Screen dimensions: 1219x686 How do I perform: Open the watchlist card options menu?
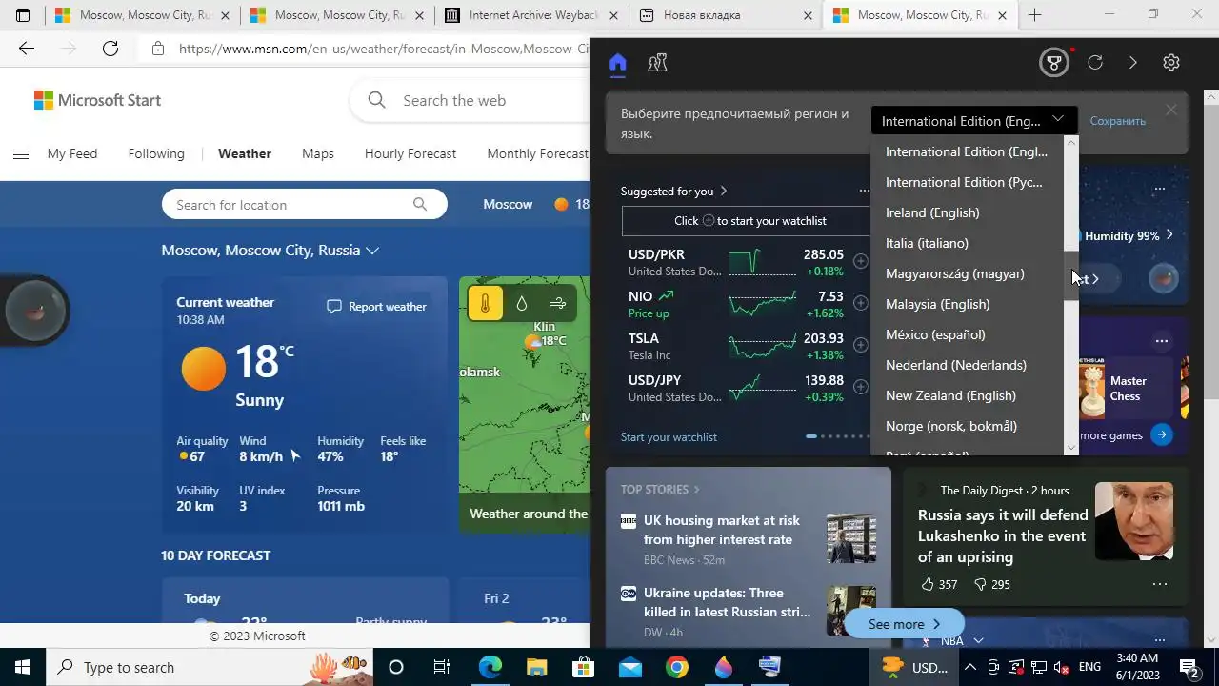[864, 191]
